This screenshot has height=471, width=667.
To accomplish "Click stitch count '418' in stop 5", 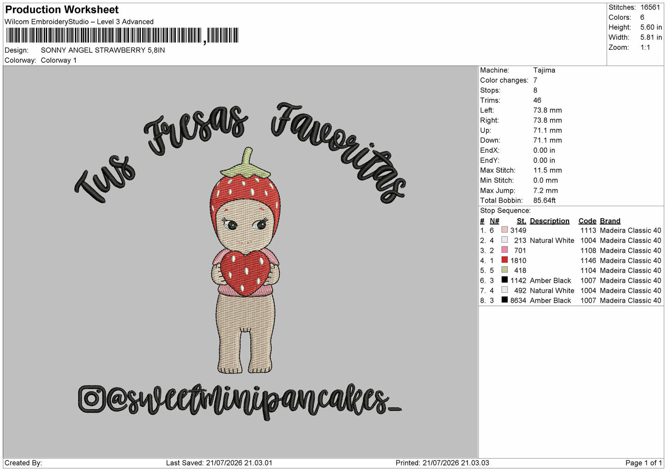I will pyautogui.click(x=520, y=271).
